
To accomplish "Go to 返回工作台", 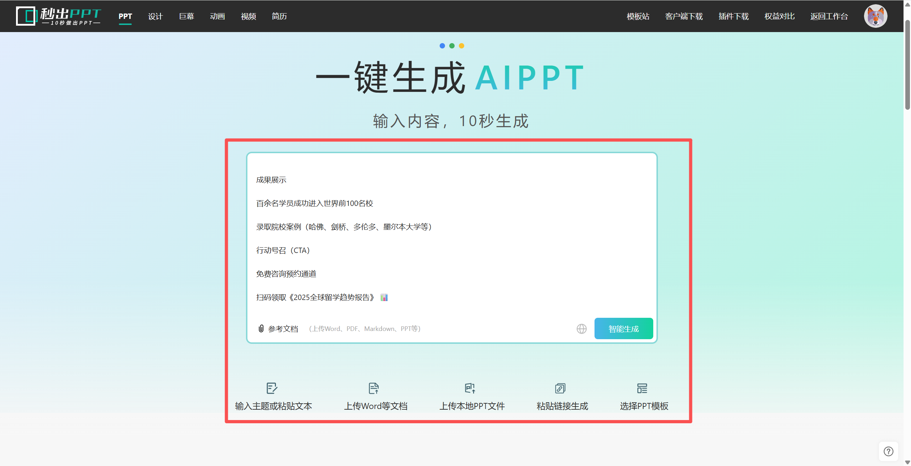I will (829, 16).
